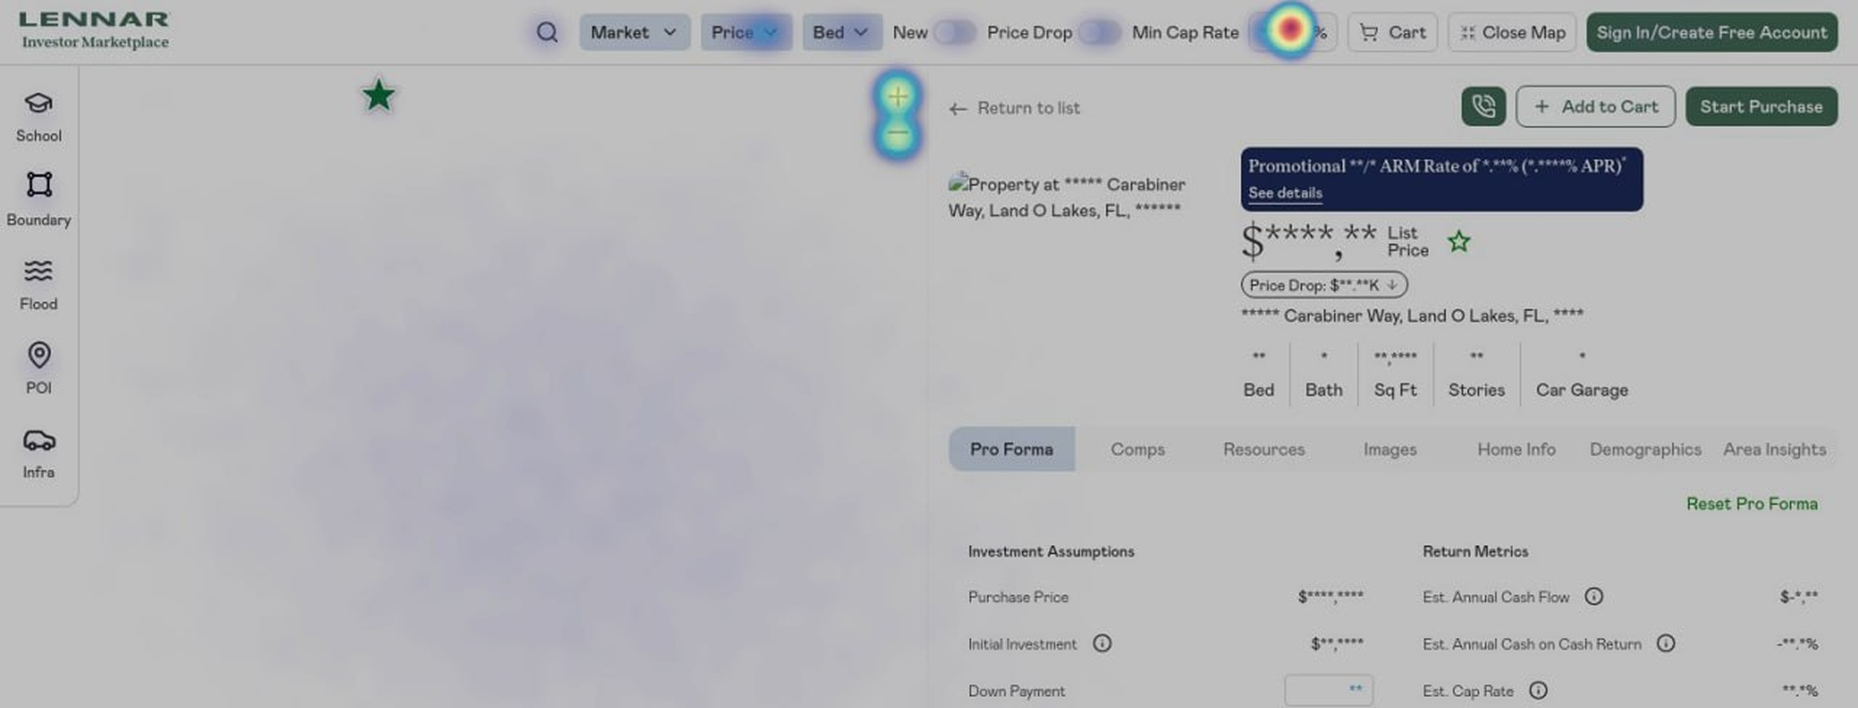Viewport: 1858px width, 708px height.
Task: Return to list of properties
Action: tap(1015, 108)
